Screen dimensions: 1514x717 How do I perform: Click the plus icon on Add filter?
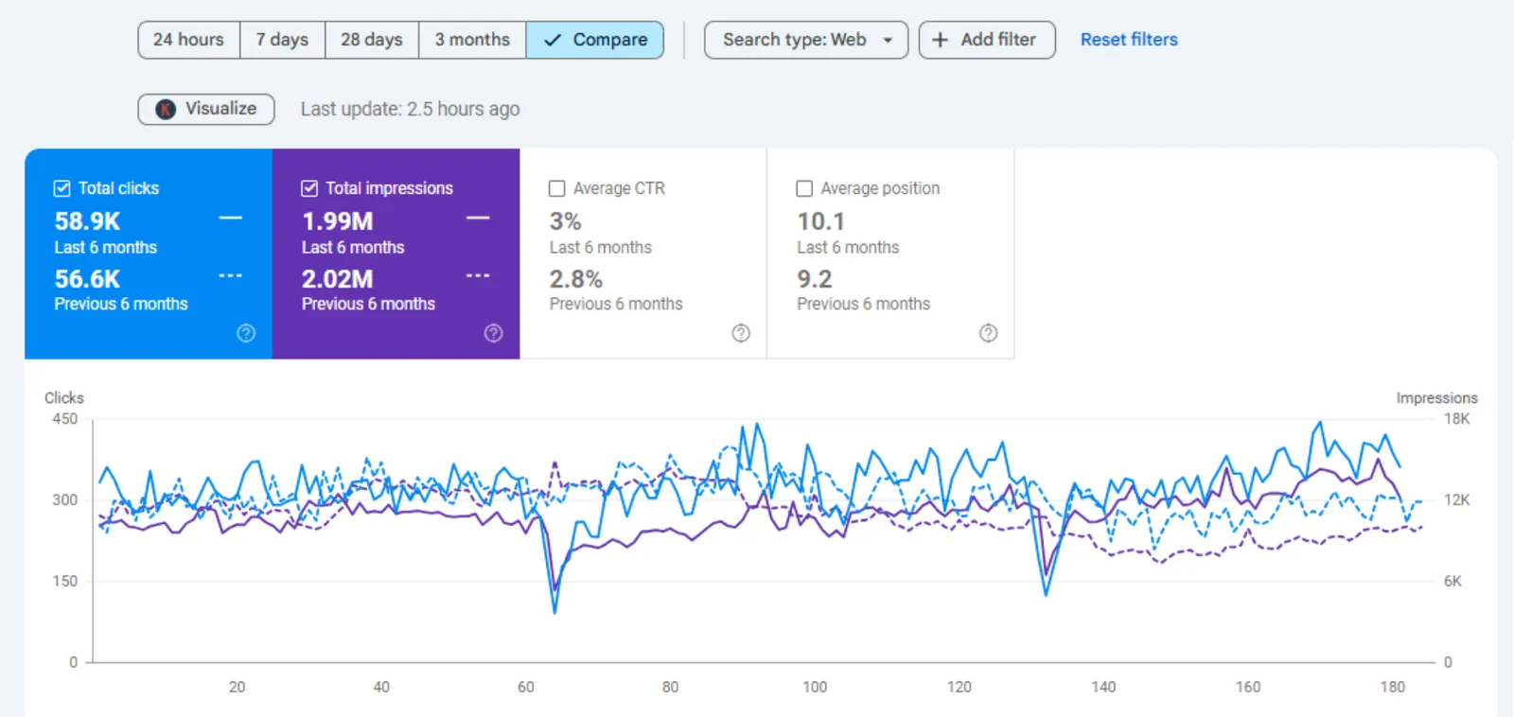[x=940, y=40]
